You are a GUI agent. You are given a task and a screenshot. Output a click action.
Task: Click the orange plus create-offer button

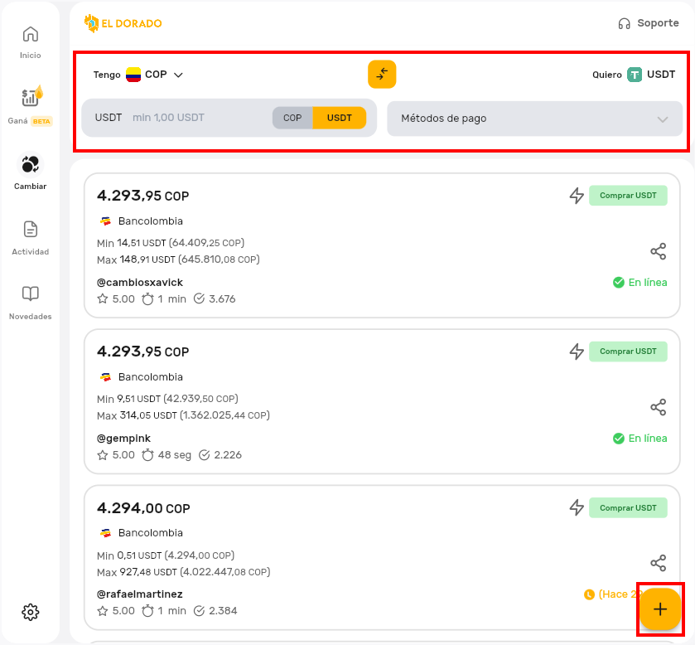tap(660, 609)
